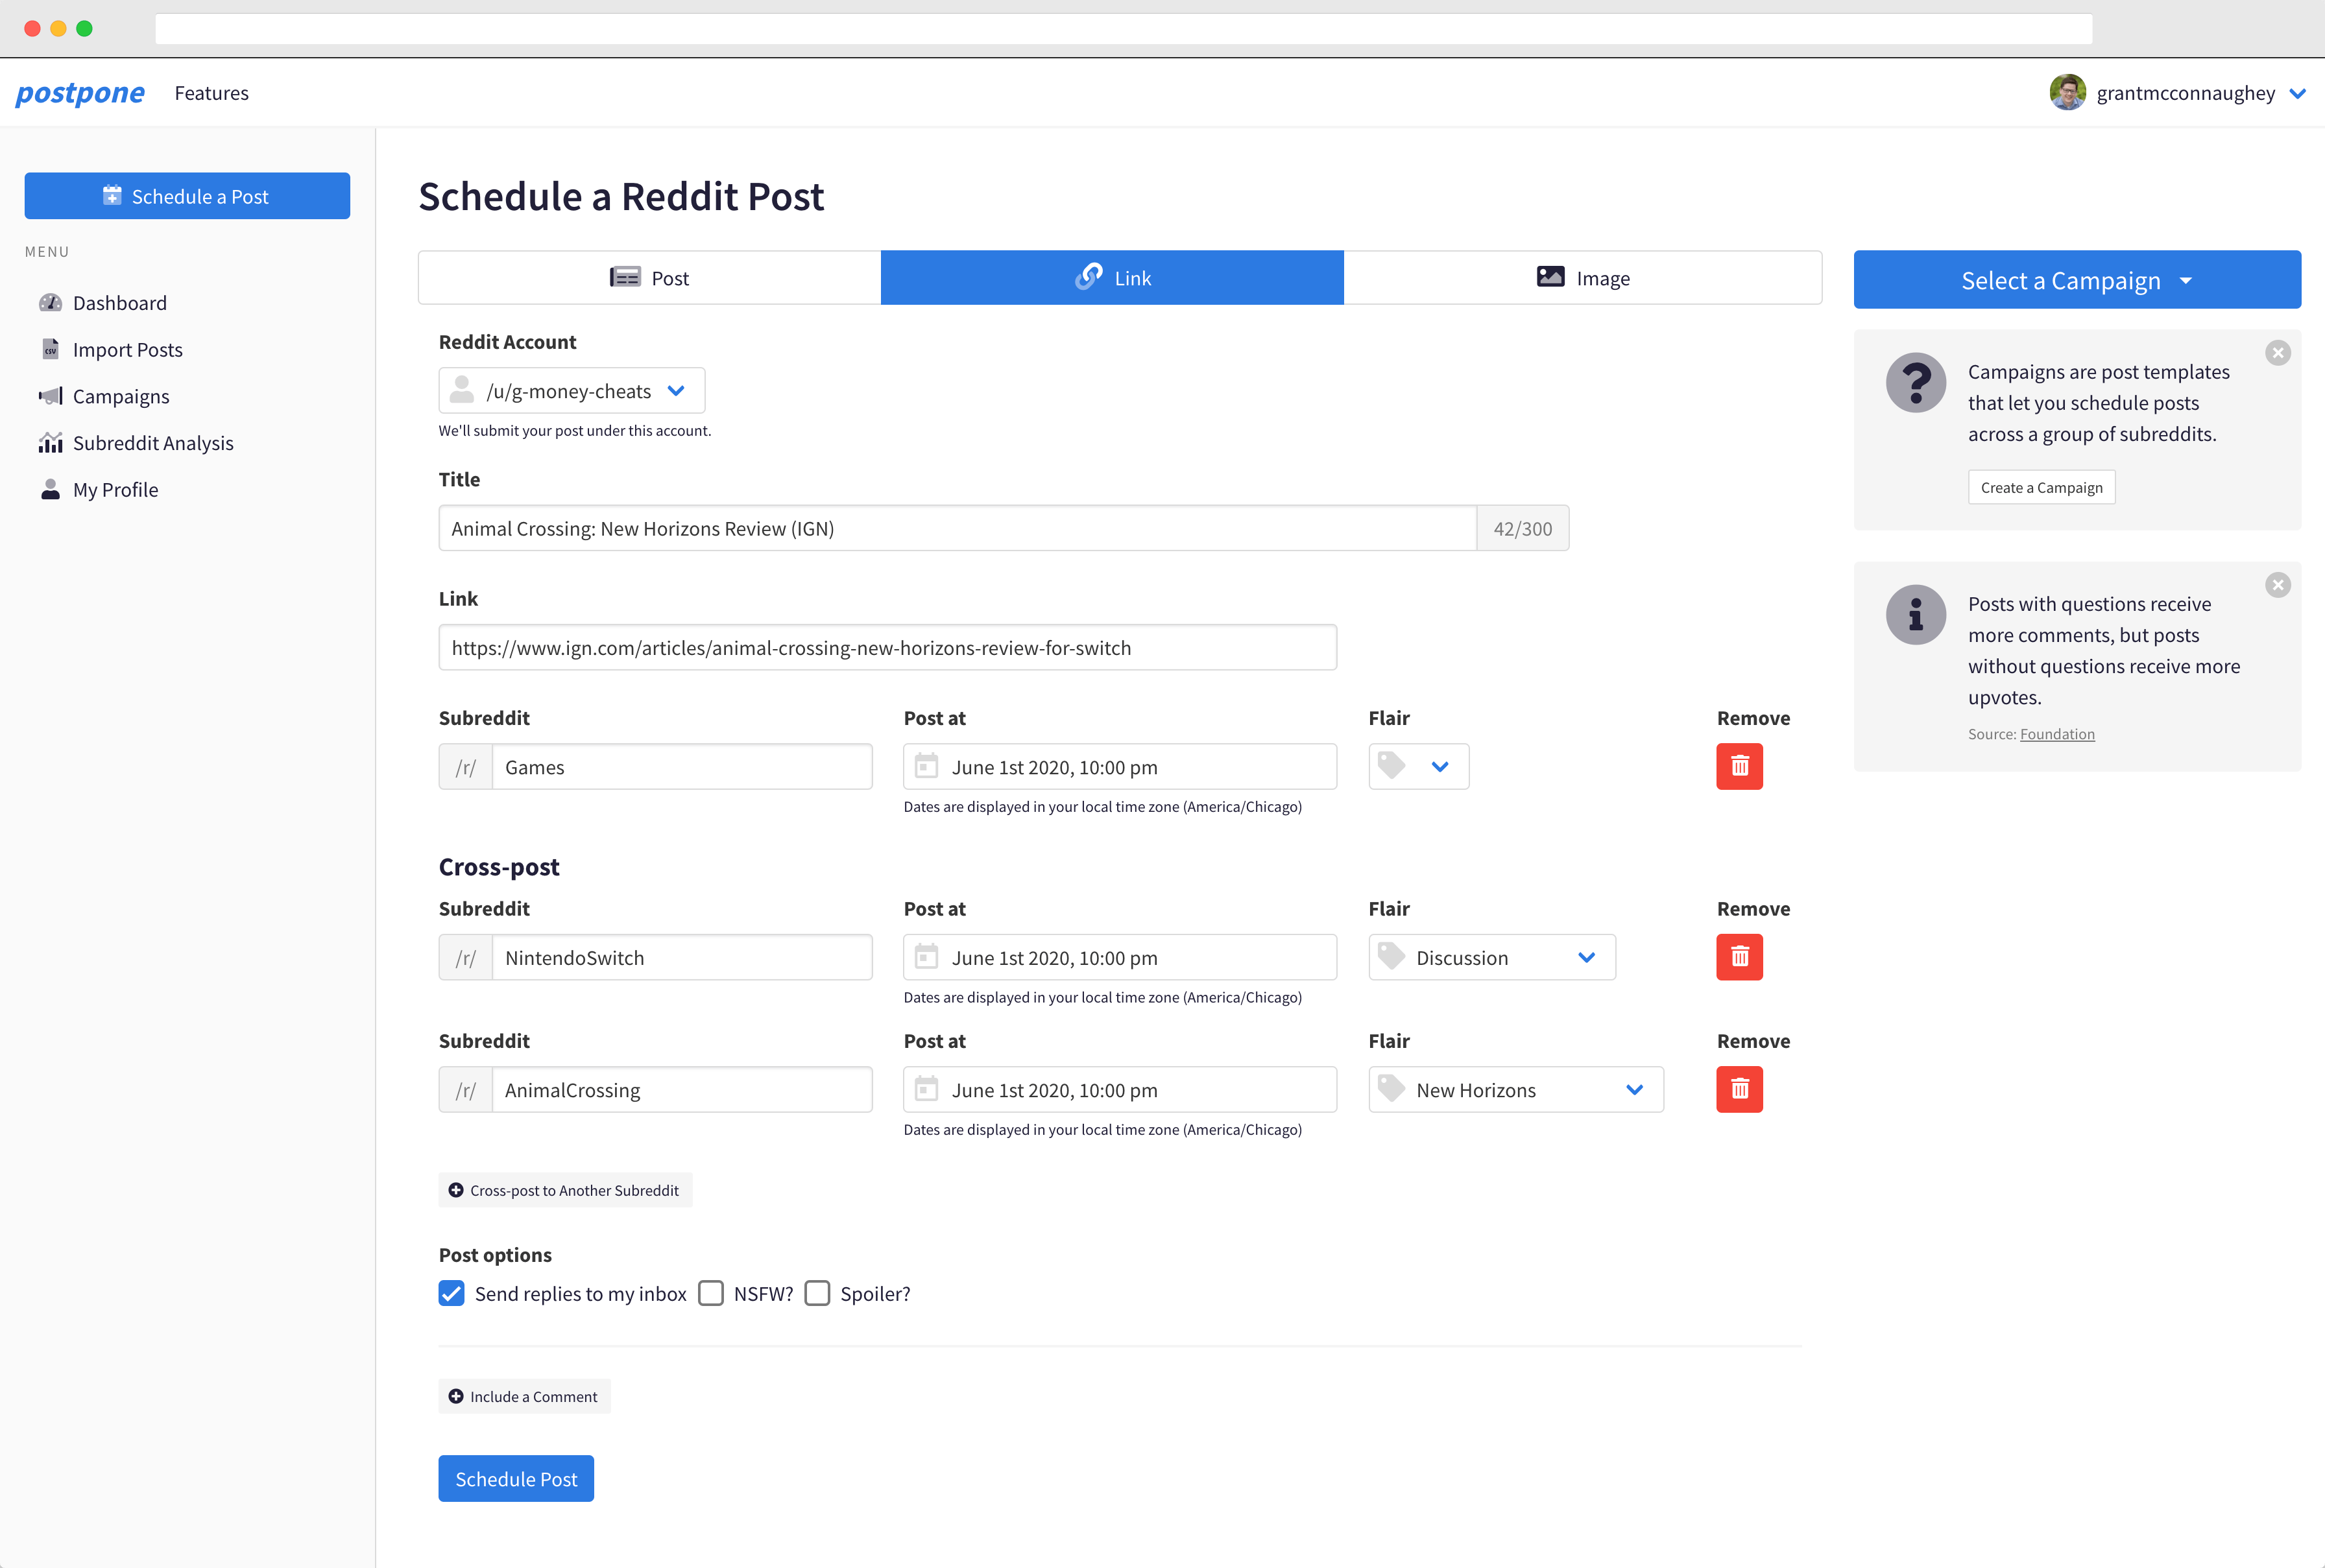Switch to the Image tab

coord(1582,278)
